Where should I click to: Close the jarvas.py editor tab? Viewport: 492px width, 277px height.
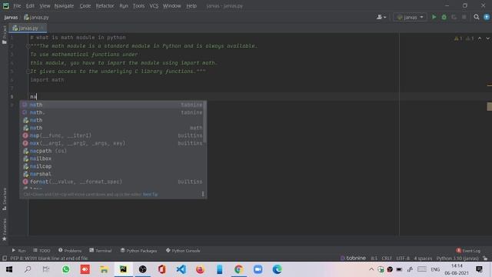tap(42, 28)
